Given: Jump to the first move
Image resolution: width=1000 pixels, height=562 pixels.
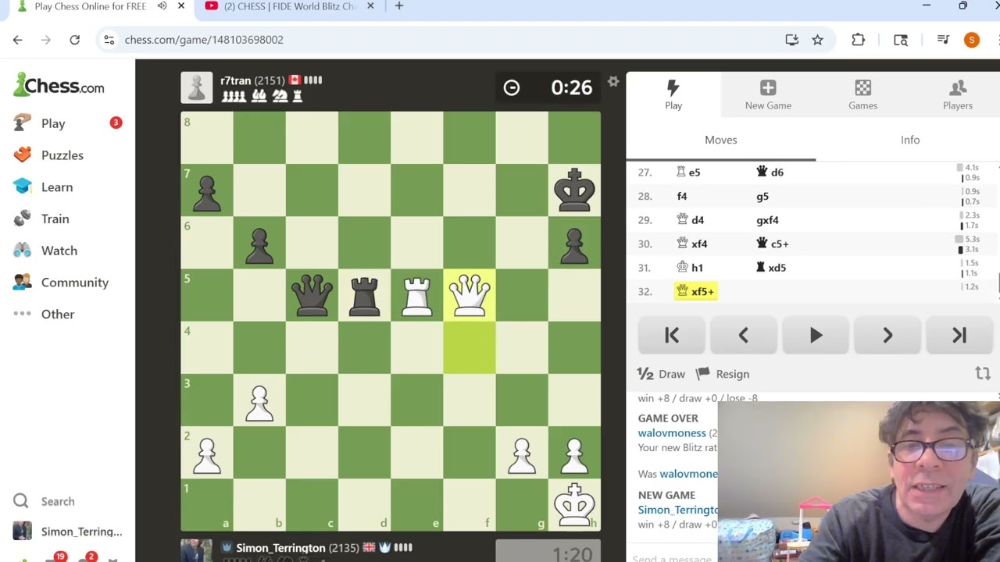Looking at the screenshot, I should pyautogui.click(x=672, y=335).
